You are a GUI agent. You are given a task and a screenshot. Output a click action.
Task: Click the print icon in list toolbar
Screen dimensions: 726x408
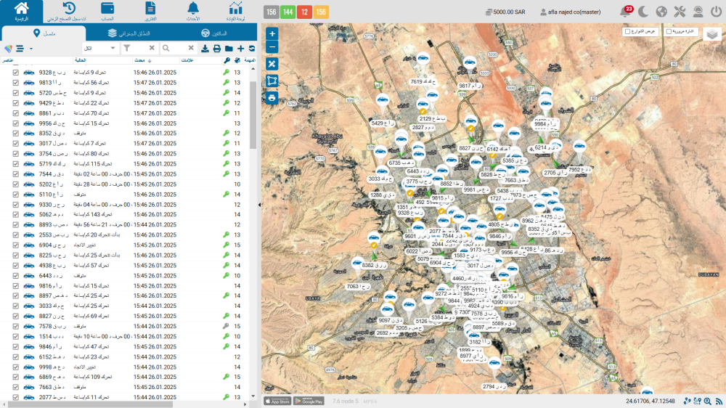pyautogui.click(x=216, y=49)
